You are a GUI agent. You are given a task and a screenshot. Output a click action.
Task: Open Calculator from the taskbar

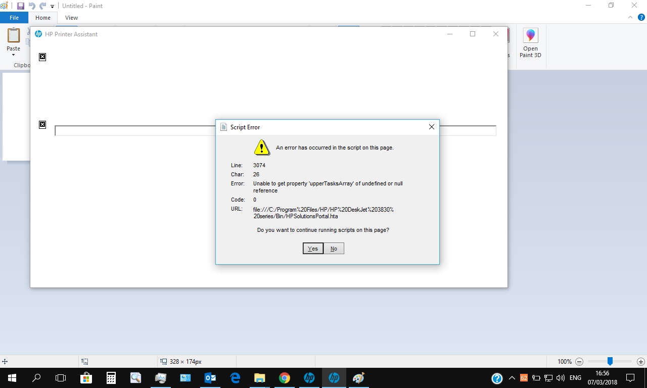(x=111, y=378)
